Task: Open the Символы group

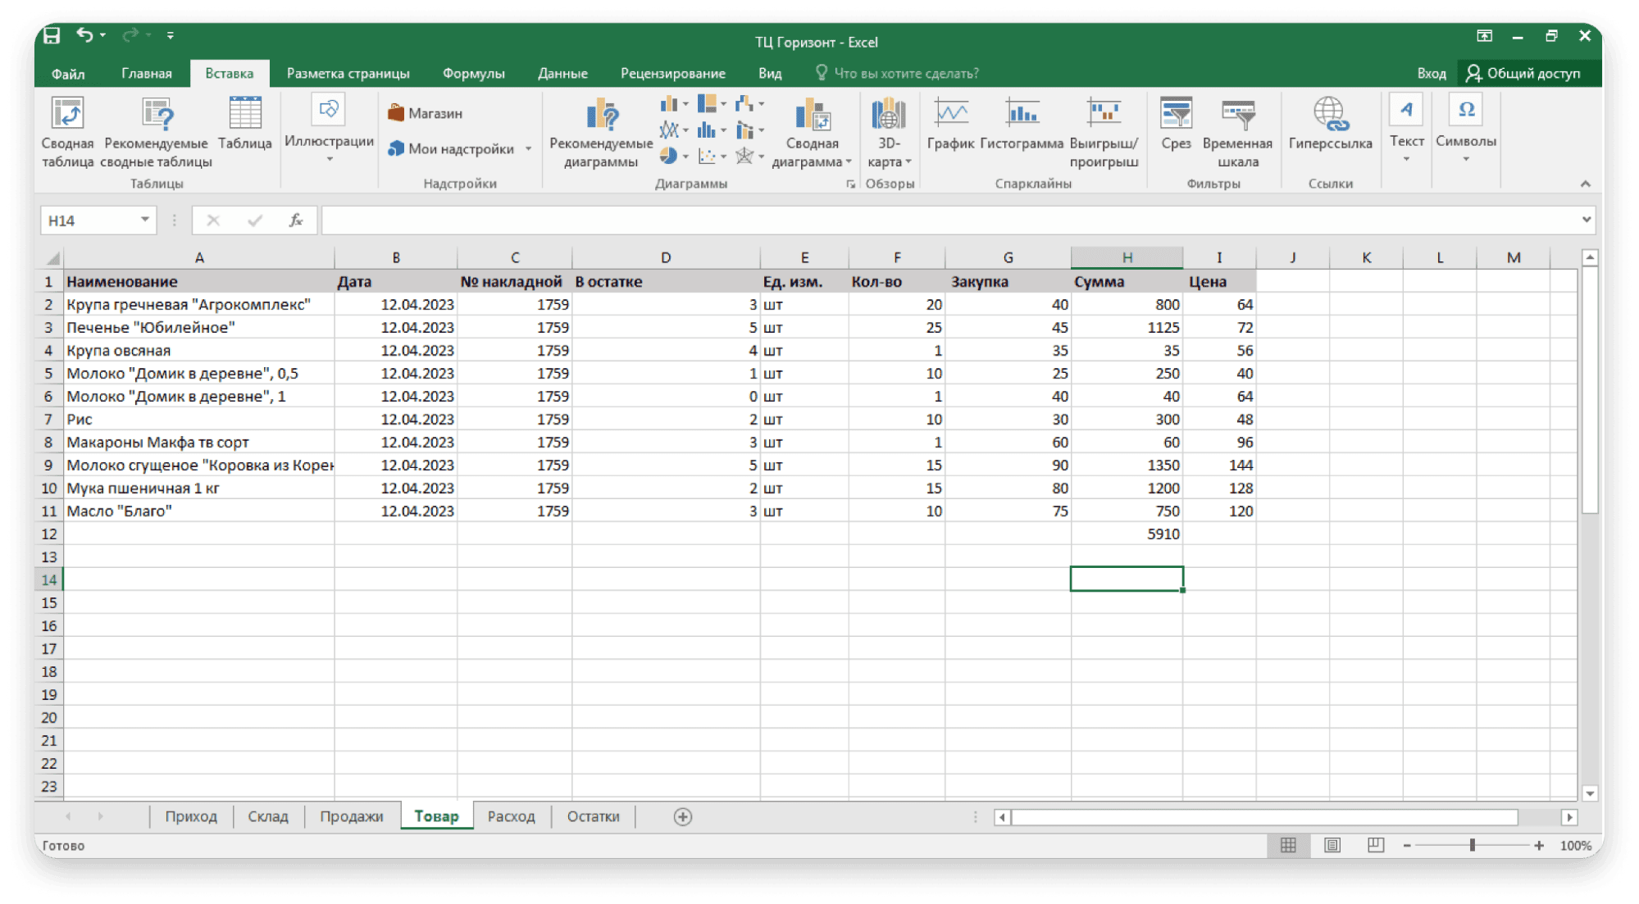Action: point(1466,128)
